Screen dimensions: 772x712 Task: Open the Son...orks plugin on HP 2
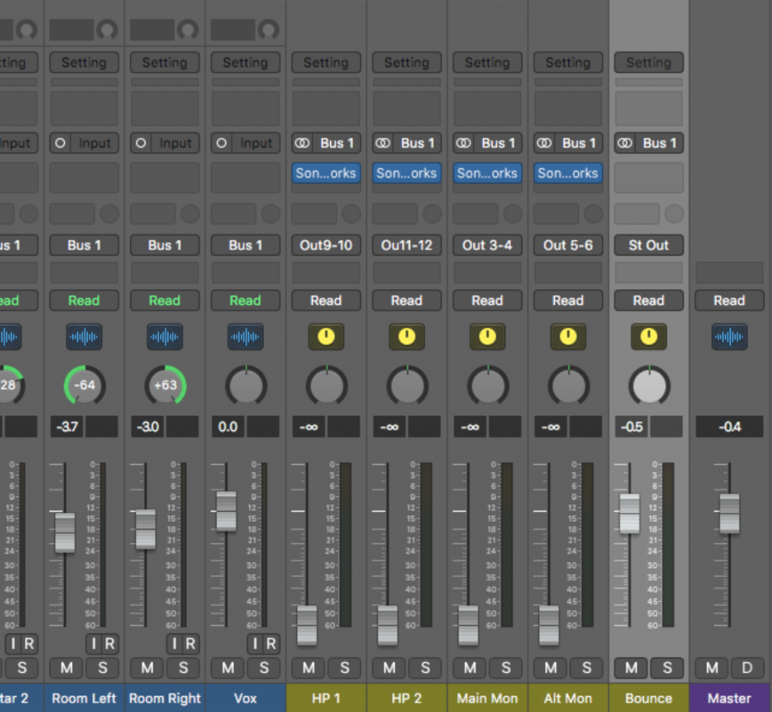(406, 173)
